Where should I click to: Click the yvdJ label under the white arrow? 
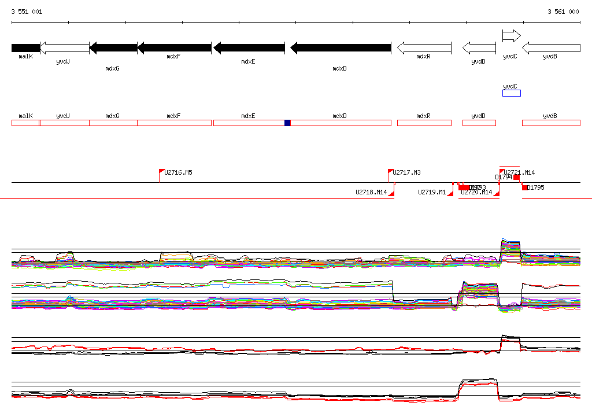pos(63,61)
